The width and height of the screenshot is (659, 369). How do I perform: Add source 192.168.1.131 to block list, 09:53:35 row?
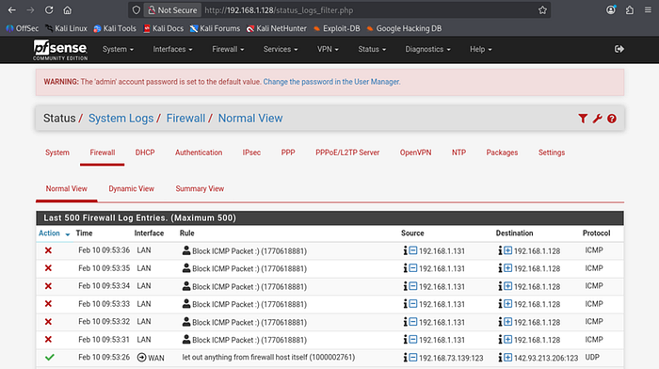413,268
